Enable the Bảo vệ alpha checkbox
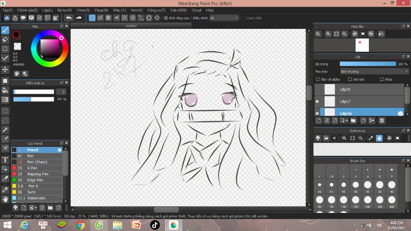Viewport: 411px width, 231px height. pos(318,79)
